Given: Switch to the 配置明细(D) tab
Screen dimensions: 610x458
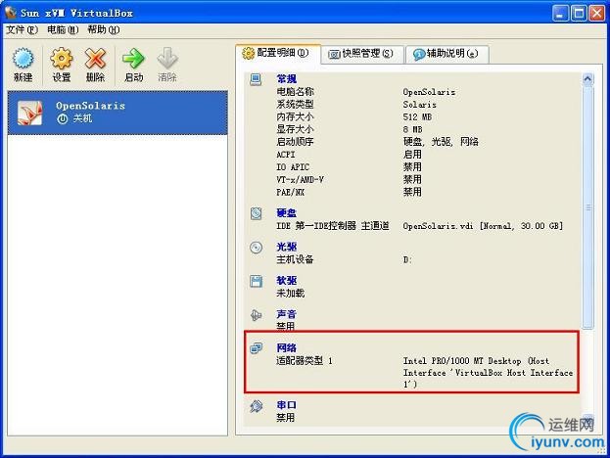Looking at the screenshot, I should tap(278, 53).
